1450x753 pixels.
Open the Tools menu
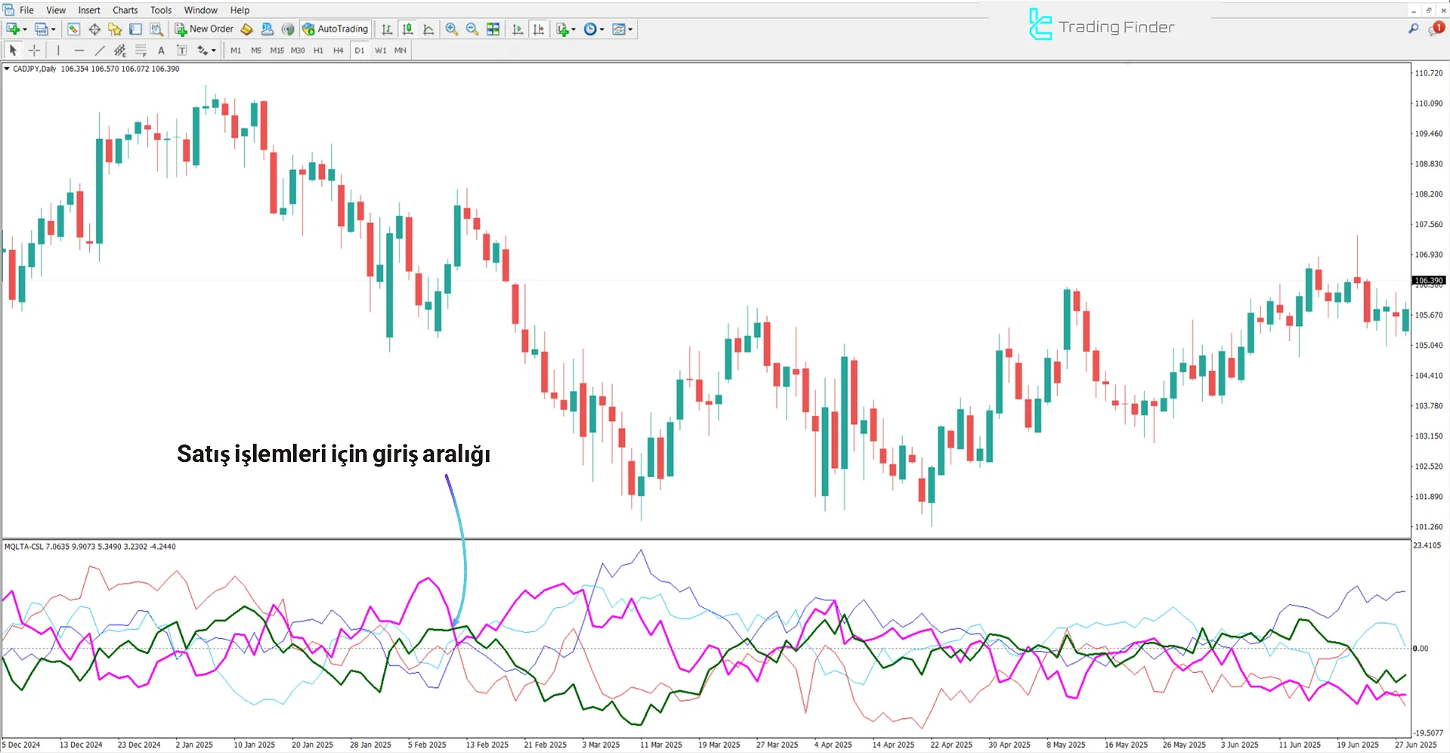160,10
